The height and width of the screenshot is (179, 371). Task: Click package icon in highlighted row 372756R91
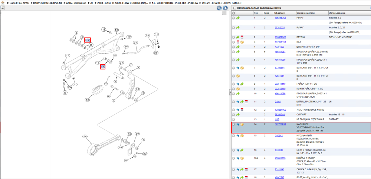point(242,124)
